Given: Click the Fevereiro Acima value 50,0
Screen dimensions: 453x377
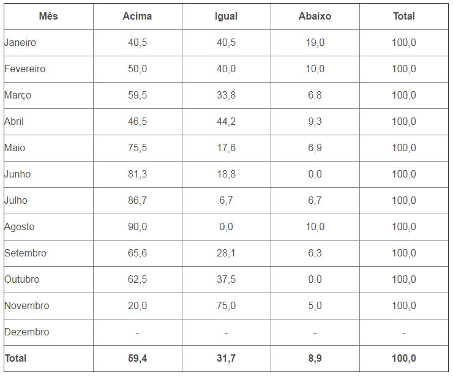Looking at the screenshot, I should 137,69.
